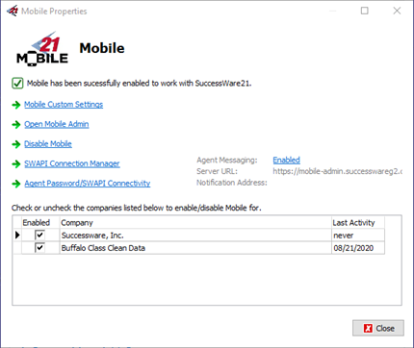
Task: Click the Enabled link for Agent Messaging
Action: (x=287, y=160)
